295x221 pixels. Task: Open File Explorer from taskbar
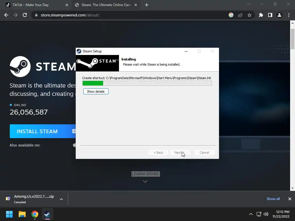click(22, 214)
